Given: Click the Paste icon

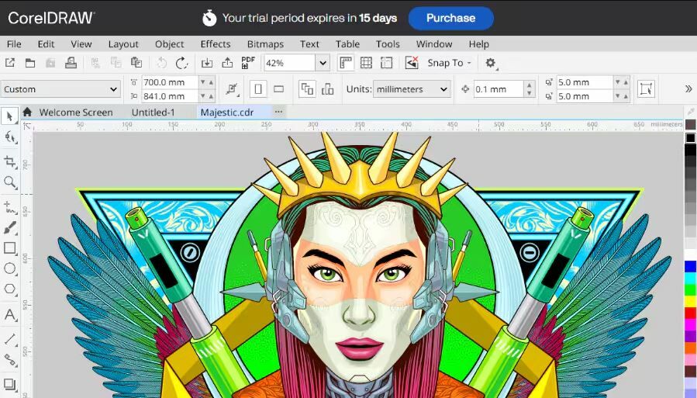Looking at the screenshot, I should click(136, 63).
